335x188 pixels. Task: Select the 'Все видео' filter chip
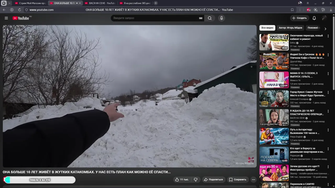point(267,28)
